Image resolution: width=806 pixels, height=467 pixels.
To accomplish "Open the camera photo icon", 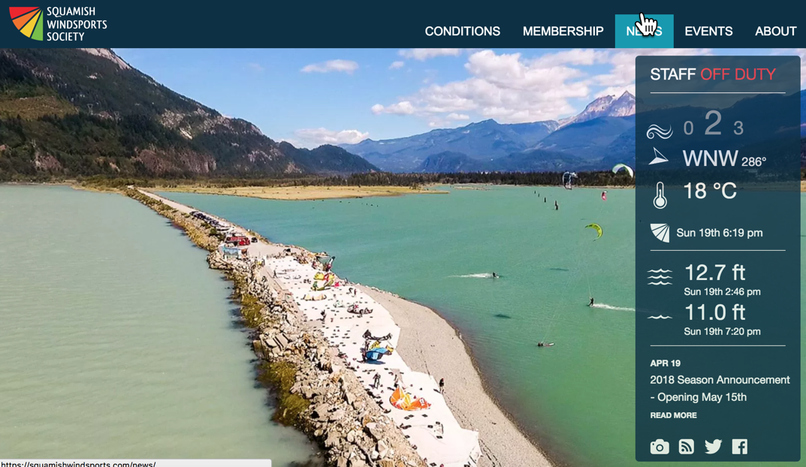I will point(660,447).
